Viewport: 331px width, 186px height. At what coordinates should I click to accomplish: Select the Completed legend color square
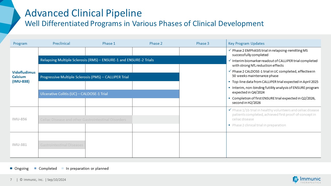coord(35,169)
